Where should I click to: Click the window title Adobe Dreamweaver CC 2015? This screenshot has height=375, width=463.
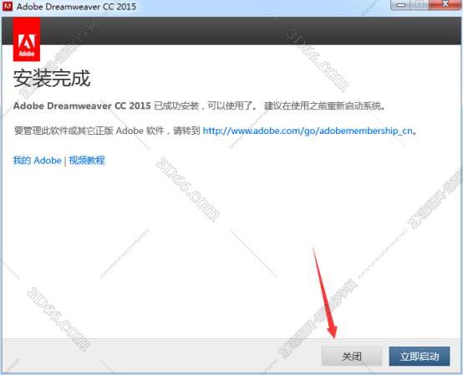(77, 7)
